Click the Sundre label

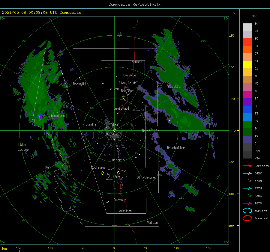[91, 124]
